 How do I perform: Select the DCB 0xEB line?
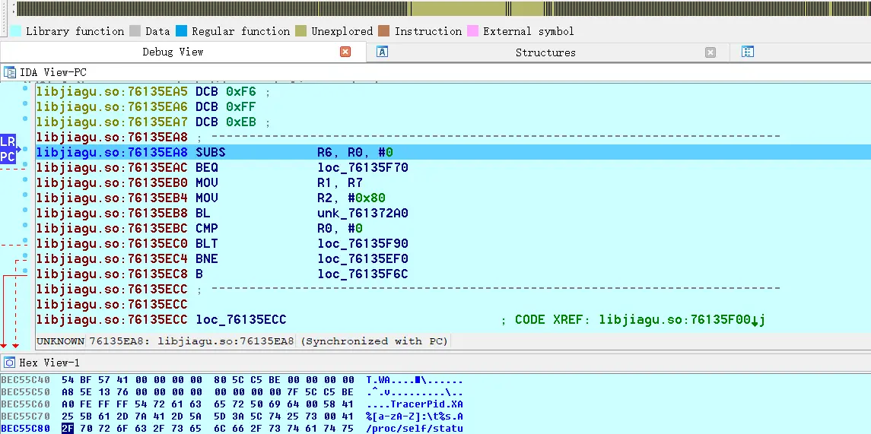453,122
